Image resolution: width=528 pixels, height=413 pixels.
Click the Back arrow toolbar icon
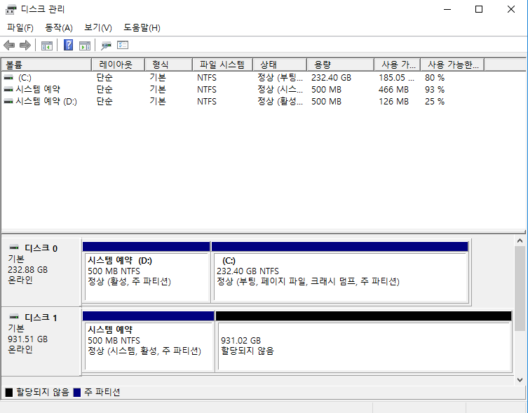tap(9, 45)
